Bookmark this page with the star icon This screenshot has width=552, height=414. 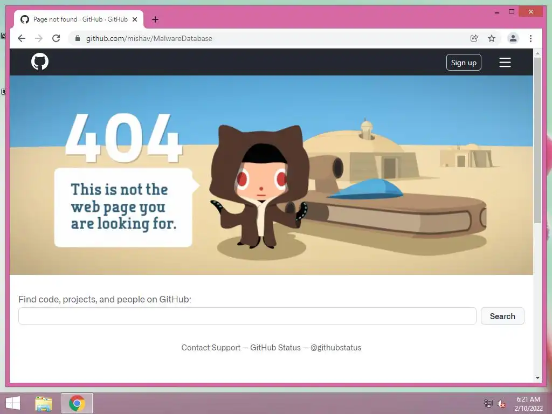492,38
